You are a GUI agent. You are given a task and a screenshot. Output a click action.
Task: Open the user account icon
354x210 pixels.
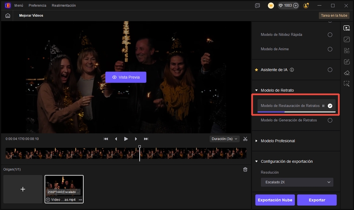pyautogui.click(x=306, y=5)
